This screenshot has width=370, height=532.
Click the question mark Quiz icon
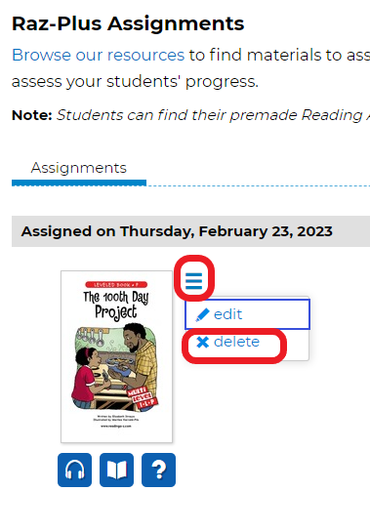pos(158,470)
